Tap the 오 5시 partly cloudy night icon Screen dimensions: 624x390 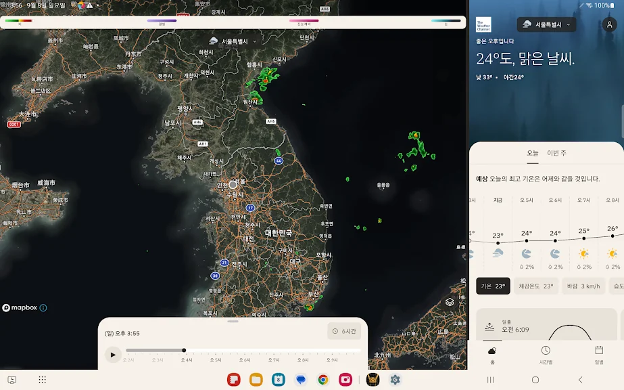click(x=527, y=253)
